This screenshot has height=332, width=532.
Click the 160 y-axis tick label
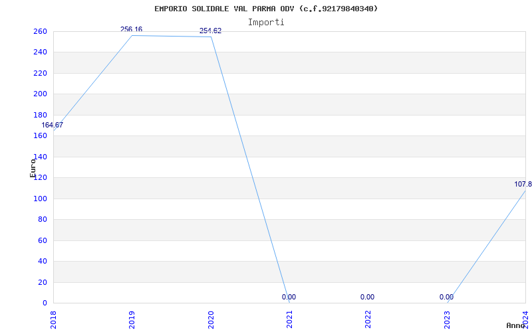[x=40, y=136]
